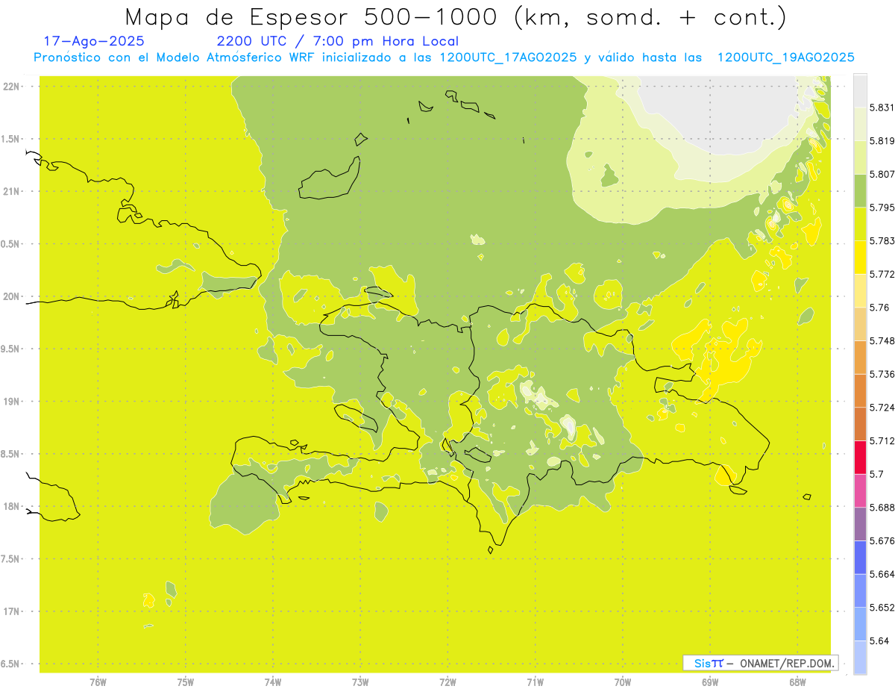
Task: Pick the pink swatch between 5.688 and 5.7
Action: (x=860, y=490)
